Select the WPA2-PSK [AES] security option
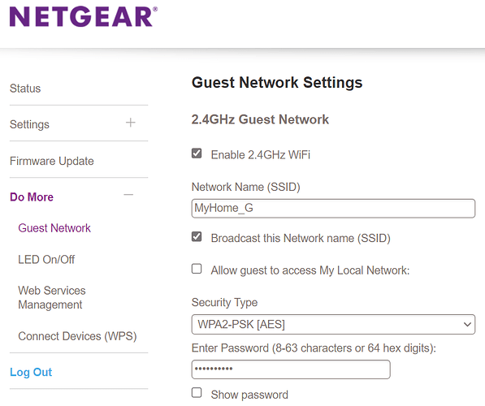This screenshot has width=485, height=406. click(x=333, y=324)
